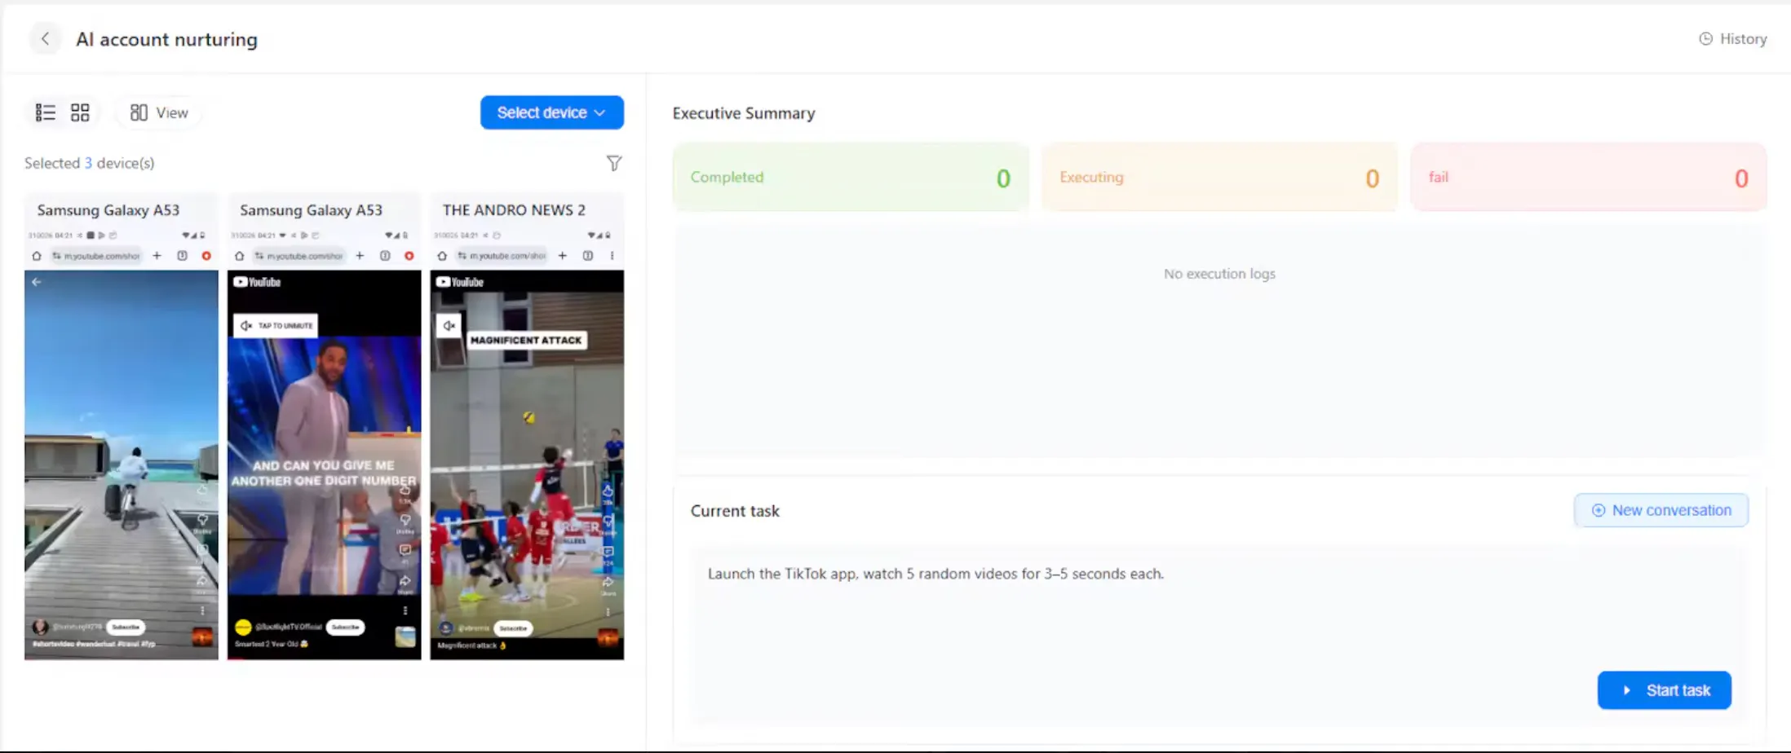Click into the Current task text field

point(1218,634)
